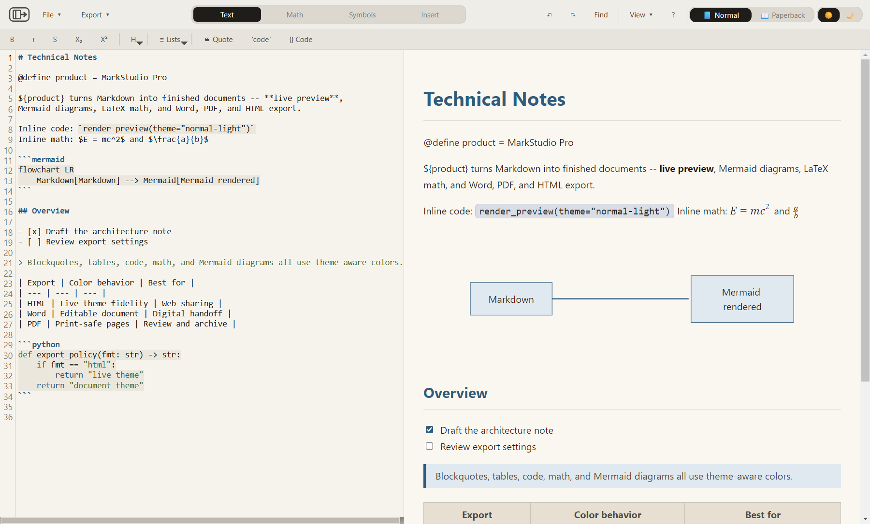Place cursor on '@define product' editor line
This screenshot has height=524, width=870.
point(92,77)
